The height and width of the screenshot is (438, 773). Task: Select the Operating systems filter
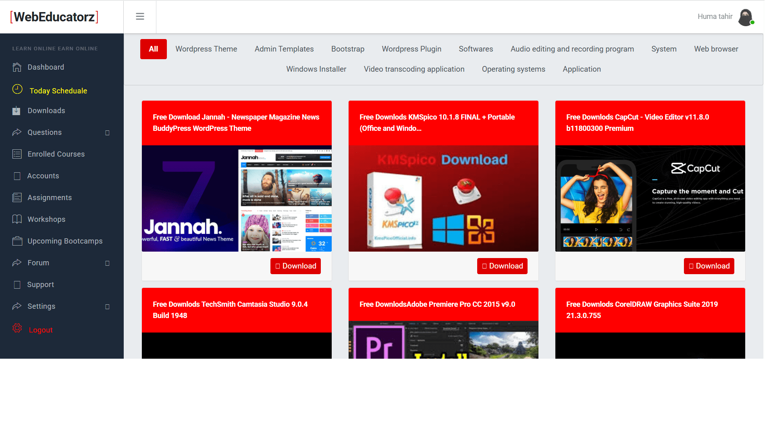tap(513, 69)
